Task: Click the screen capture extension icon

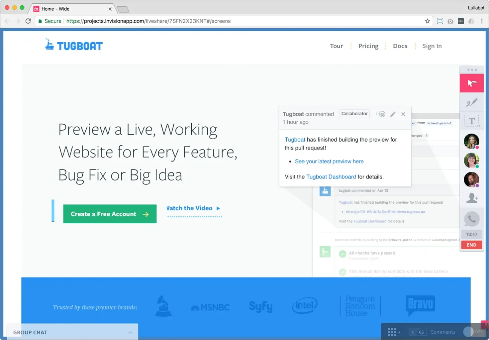Action: click(440, 21)
